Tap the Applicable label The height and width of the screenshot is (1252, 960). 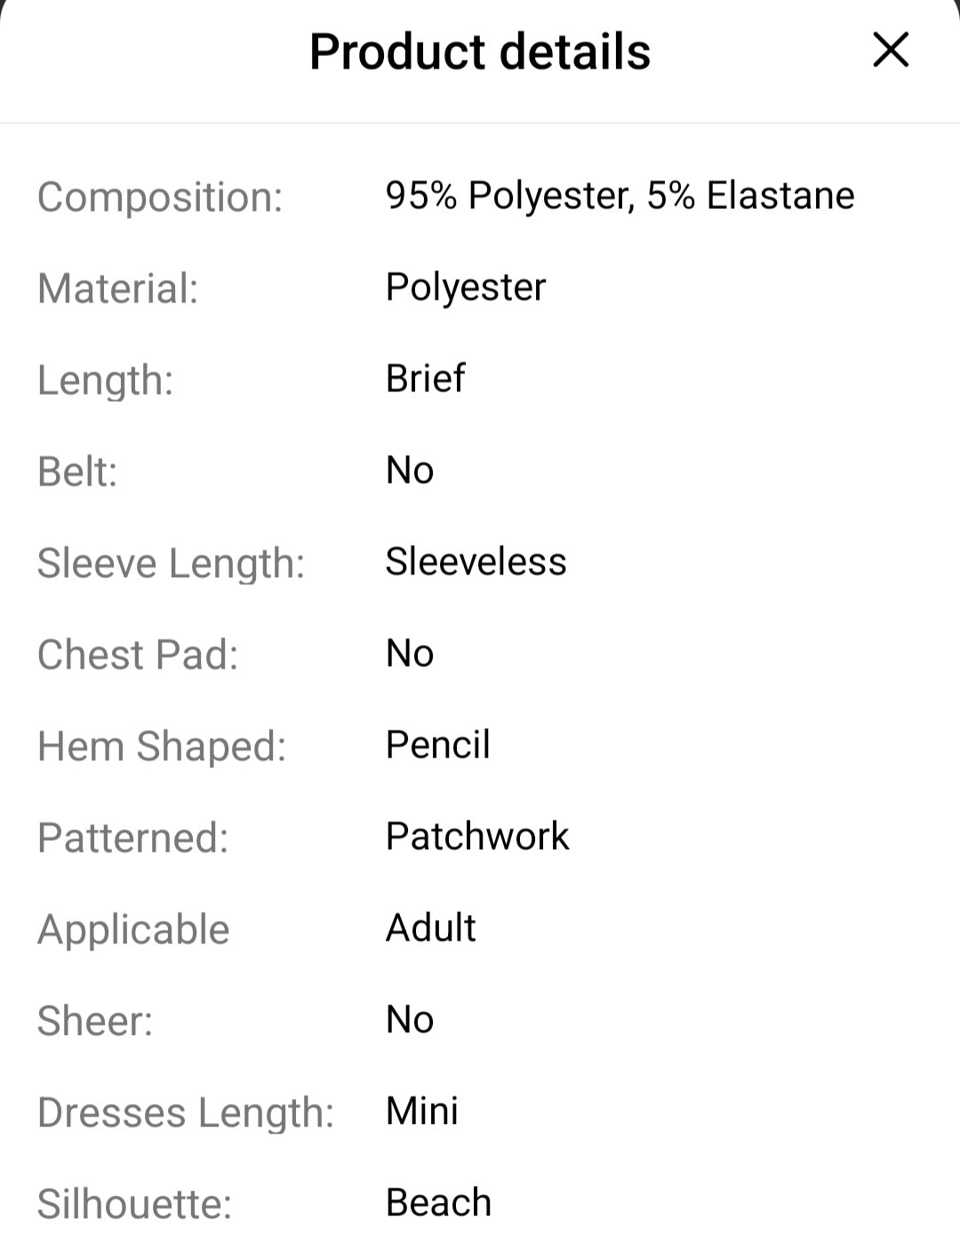coord(133,931)
